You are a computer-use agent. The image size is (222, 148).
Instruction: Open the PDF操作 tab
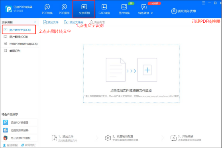coord(64,9)
